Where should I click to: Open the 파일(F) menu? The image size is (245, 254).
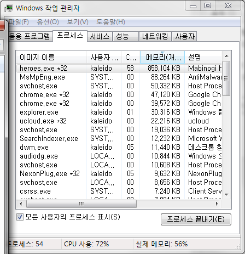(19, 22)
